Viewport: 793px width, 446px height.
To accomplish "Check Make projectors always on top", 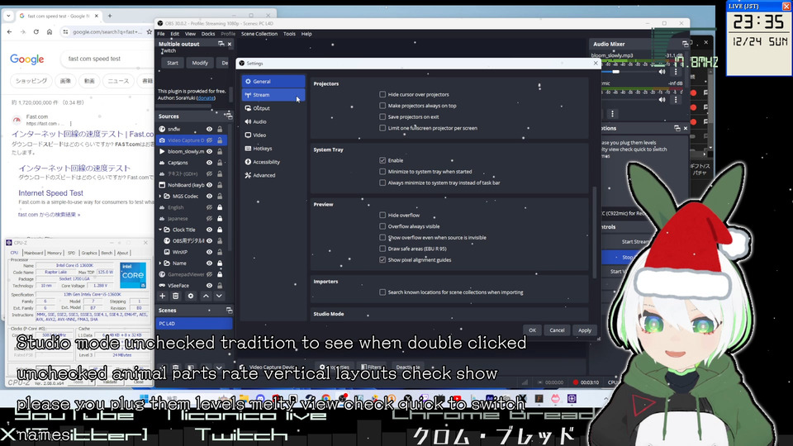I will [x=382, y=106].
